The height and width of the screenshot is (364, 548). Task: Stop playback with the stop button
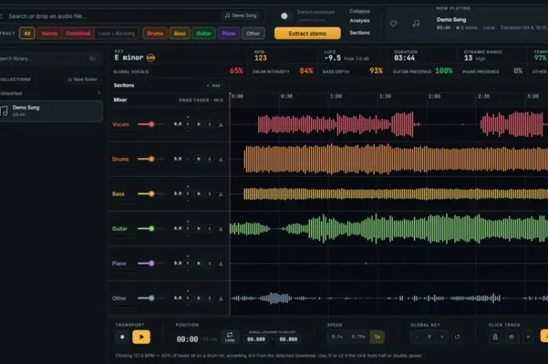[x=122, y=337]
